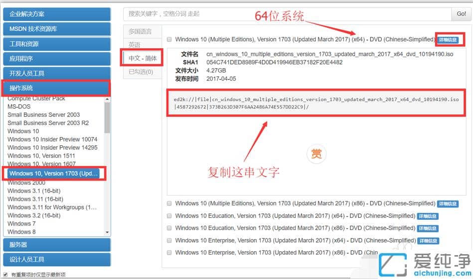Image resolution: width=473 pixels, height=279 pixels.
Task: Switch to the 英语 language tab
Action: pos(135,45)
